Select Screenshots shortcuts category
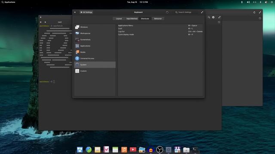 coord(95,40)
